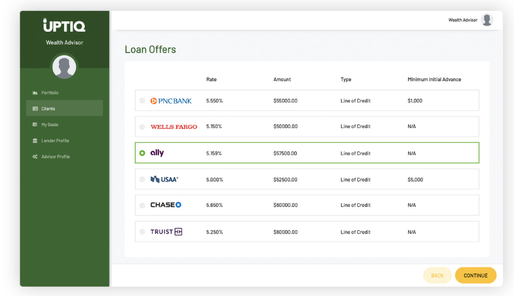514x296 pixels.
Task: Click the 5.650% Chase rate
Action: (214, 205)
